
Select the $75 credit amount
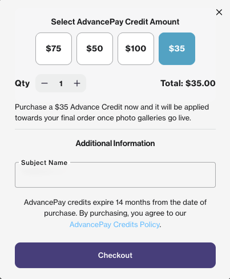tap(54, 48)
